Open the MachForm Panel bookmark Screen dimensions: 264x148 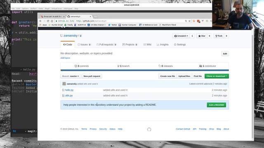coord(167,25)
